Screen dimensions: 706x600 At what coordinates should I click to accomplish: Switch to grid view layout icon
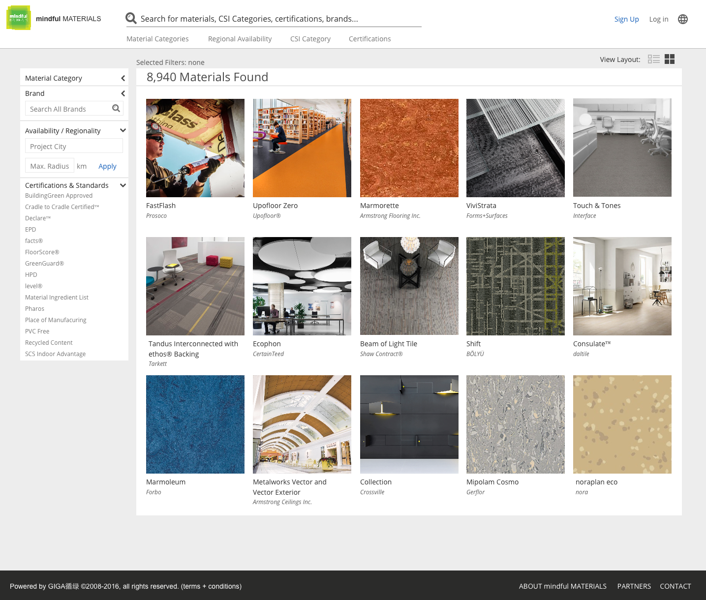670,59
